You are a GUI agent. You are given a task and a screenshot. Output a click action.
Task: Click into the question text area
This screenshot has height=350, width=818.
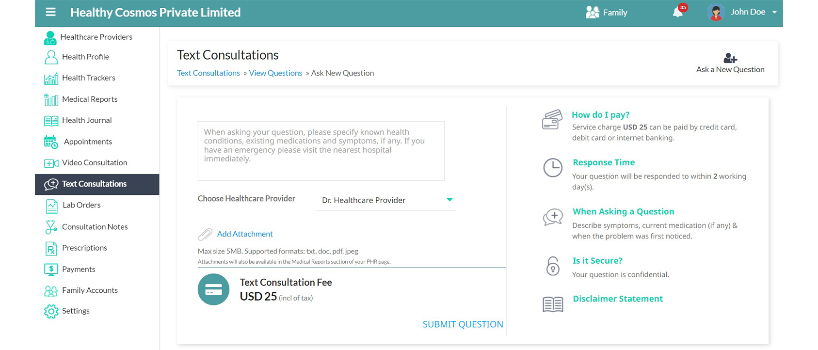click(x=321, y=151)
